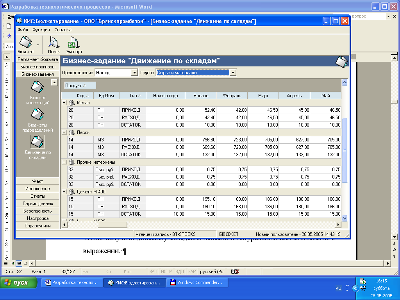Image resolution: width=400 pixels, height=300 pixels.
Task: Click Word outline view icon
Action: [25, 263]
